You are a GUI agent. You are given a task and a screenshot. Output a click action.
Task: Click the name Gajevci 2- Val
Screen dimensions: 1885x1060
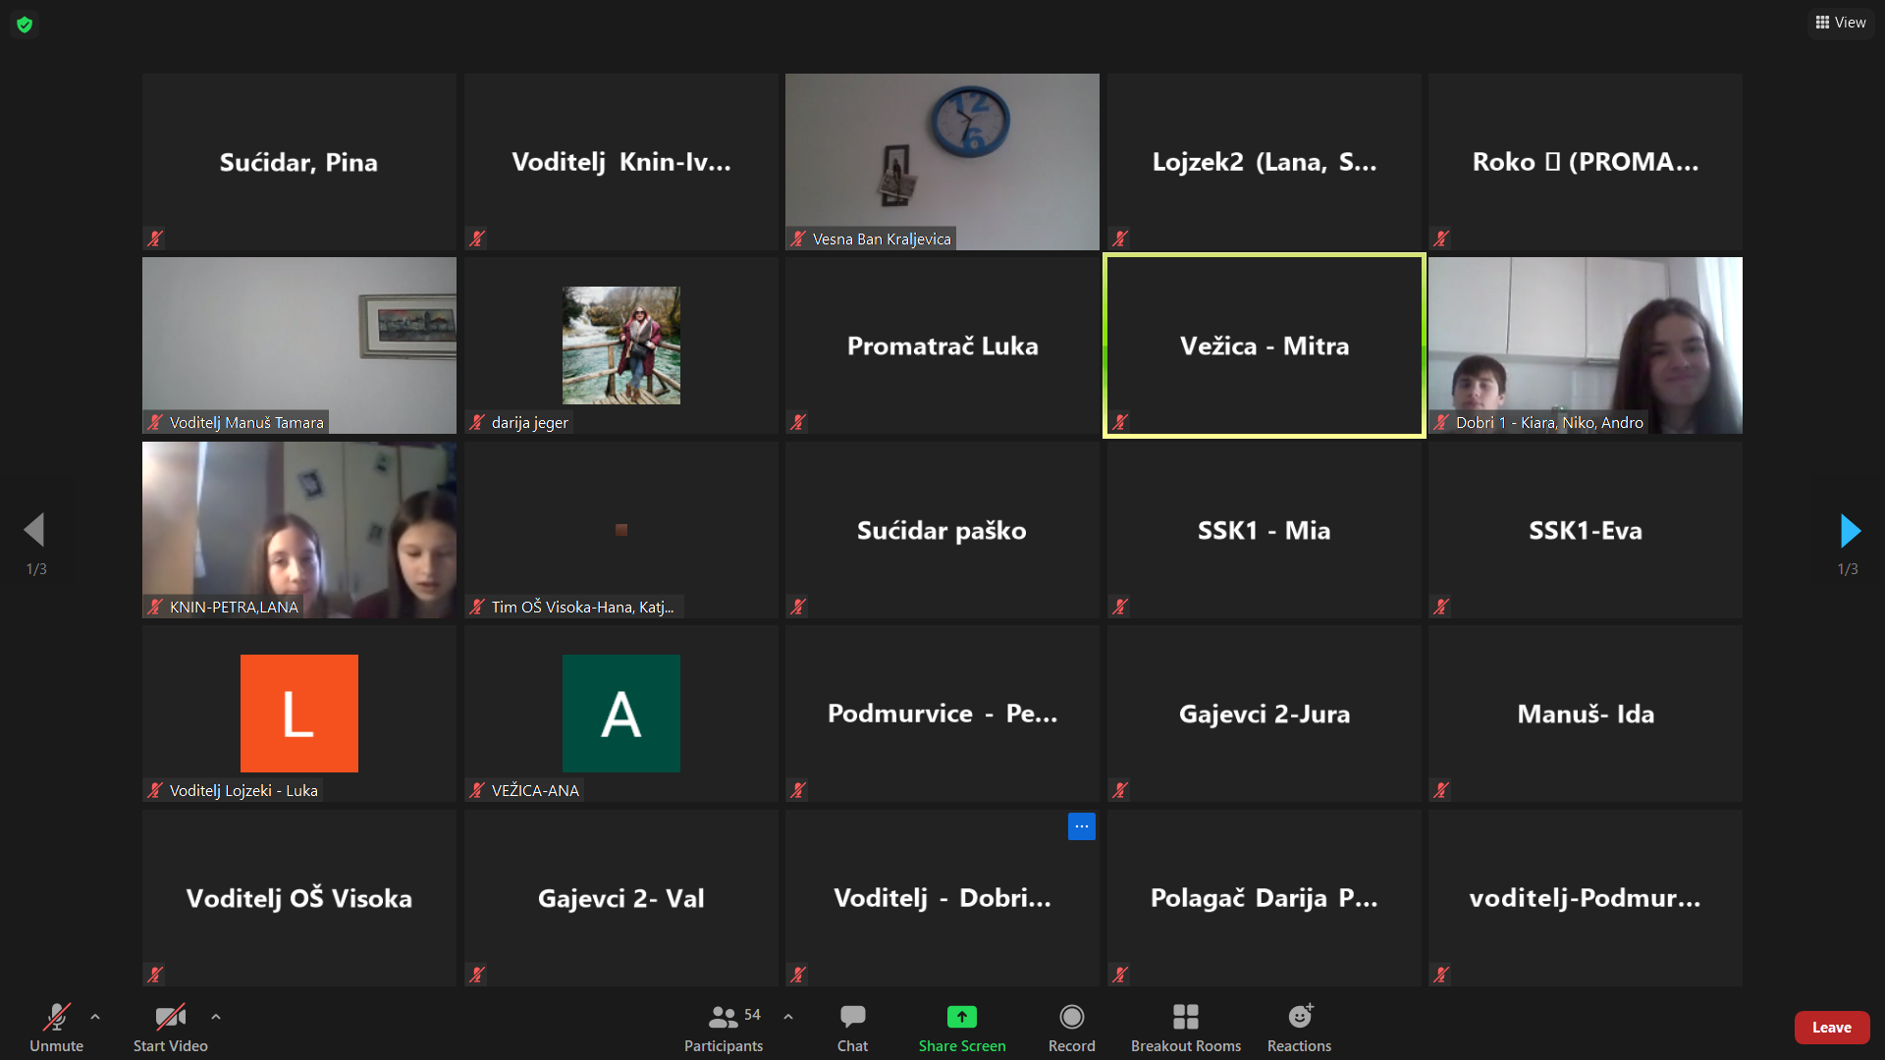coord(621,898)
